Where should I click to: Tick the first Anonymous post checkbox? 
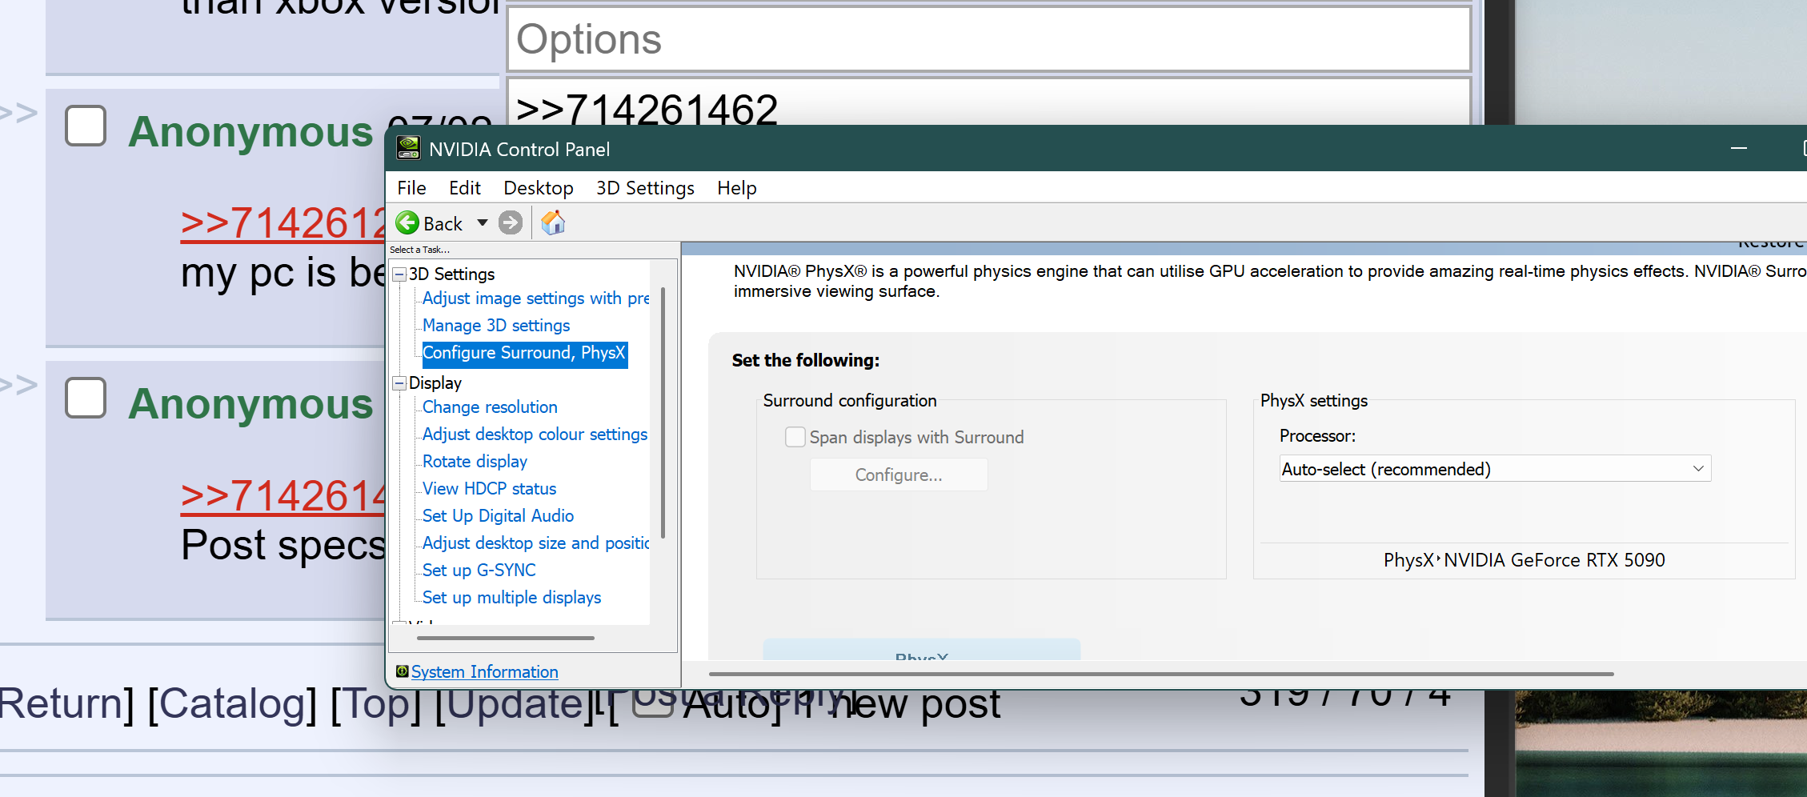[86, 126]
